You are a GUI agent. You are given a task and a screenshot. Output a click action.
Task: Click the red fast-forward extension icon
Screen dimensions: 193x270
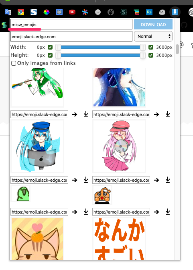(72, 12)
